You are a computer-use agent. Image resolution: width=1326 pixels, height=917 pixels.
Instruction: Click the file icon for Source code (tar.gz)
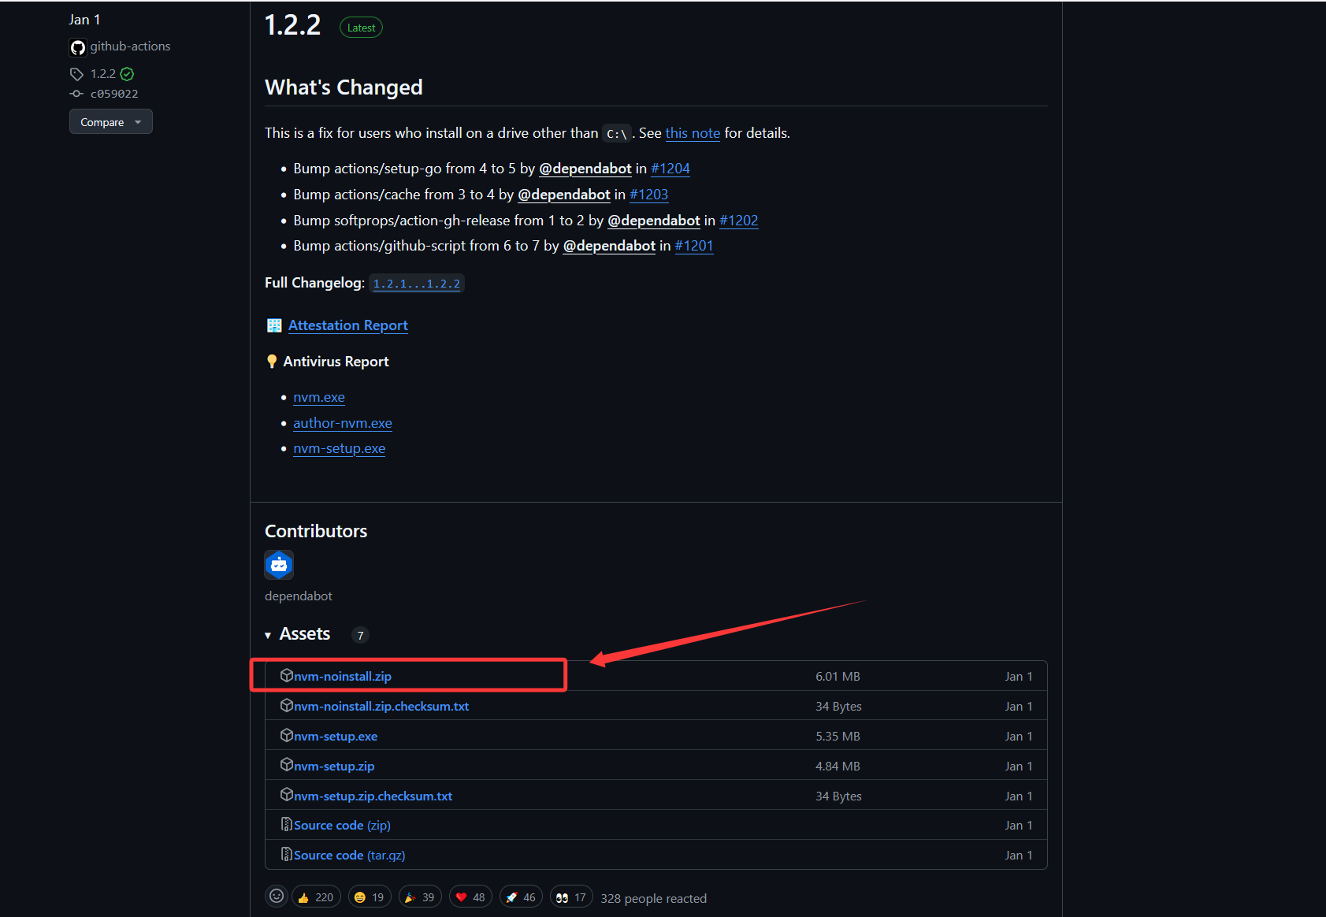click(287, 855)
